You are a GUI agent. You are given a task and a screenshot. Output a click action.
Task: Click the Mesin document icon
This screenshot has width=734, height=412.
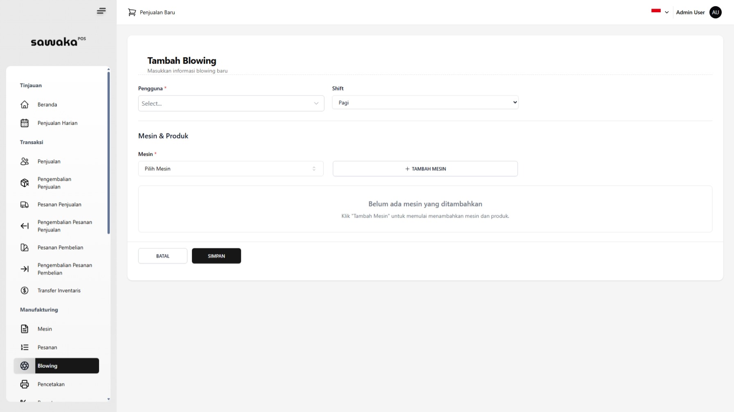pos(25,329)
